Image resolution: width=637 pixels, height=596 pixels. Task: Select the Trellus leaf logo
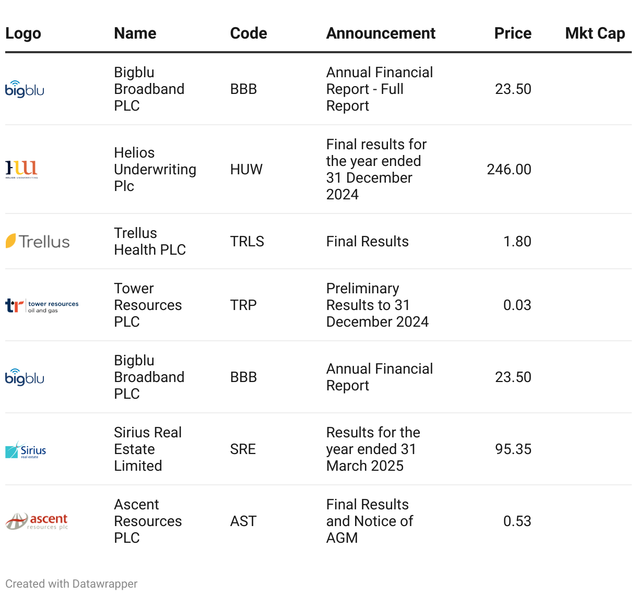tap(38, 241)
